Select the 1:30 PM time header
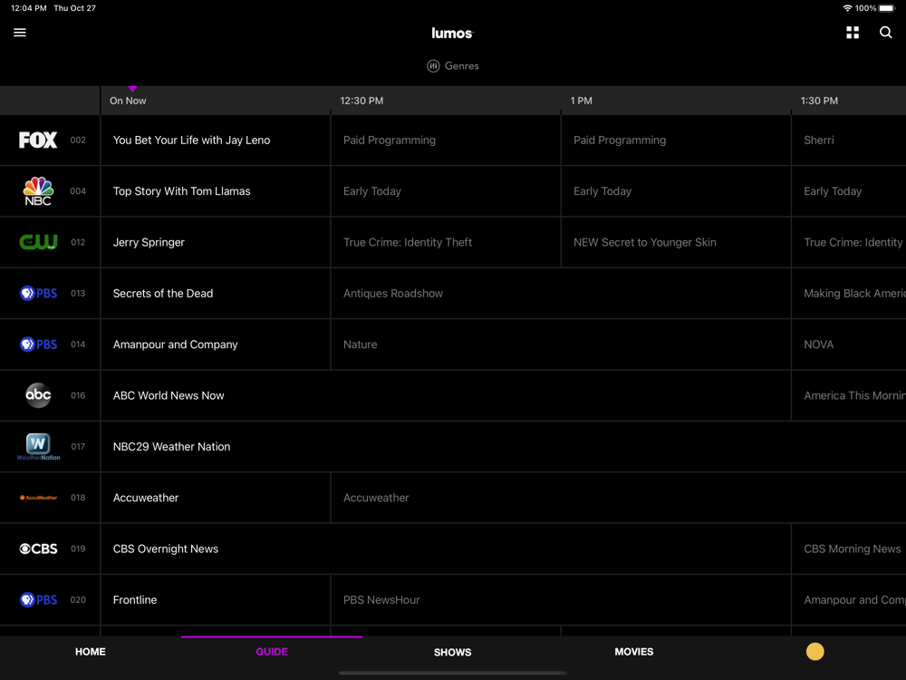The image size is (906, 680). pos(819,101)
